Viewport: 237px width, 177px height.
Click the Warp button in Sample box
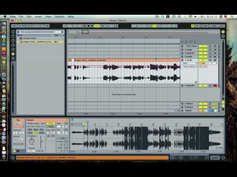[x=51, y=123]
